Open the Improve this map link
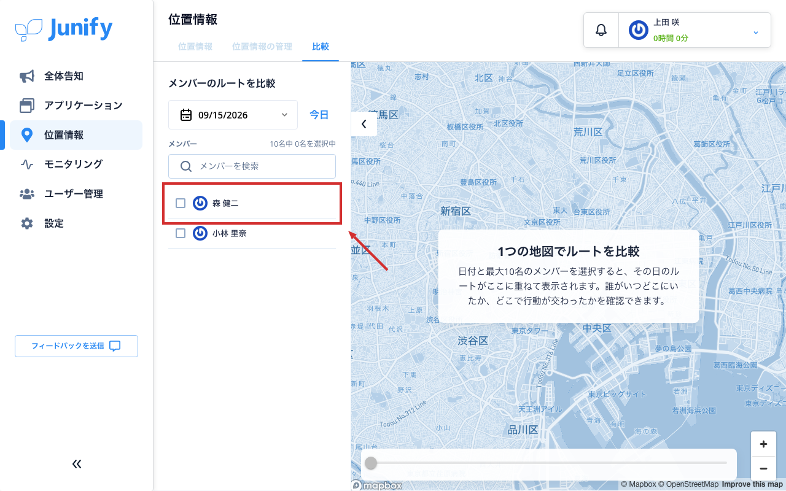Image resolution: width=786 pixels, height=491 pixels. (x=752, y=485)
